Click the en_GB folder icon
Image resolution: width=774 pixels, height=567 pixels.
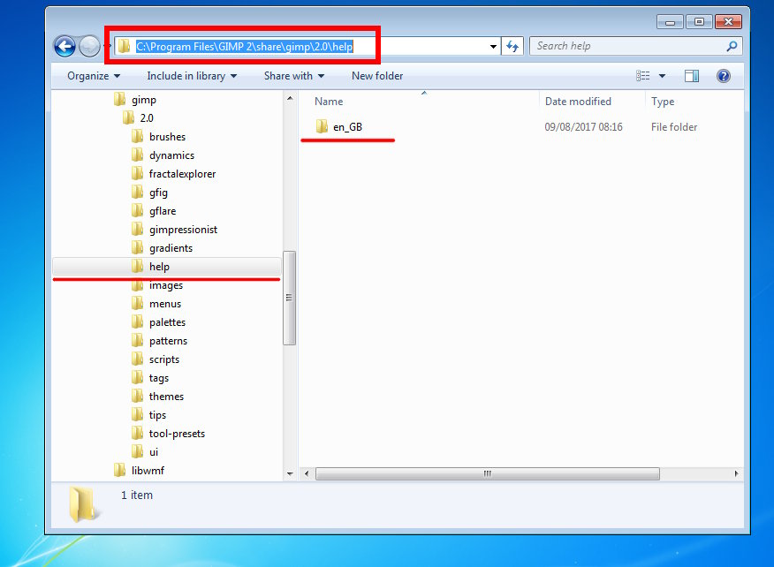tap(322, 126)
